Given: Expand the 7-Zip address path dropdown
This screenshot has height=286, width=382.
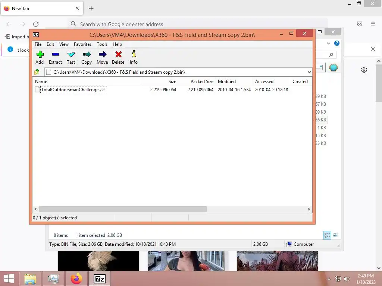Looking at the screenshot, I should [x=309, y=72].
